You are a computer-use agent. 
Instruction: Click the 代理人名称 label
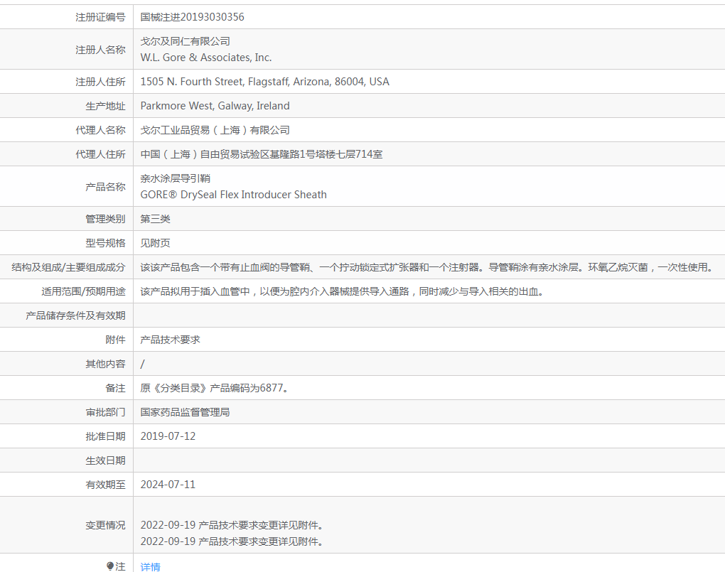(100, 130)
